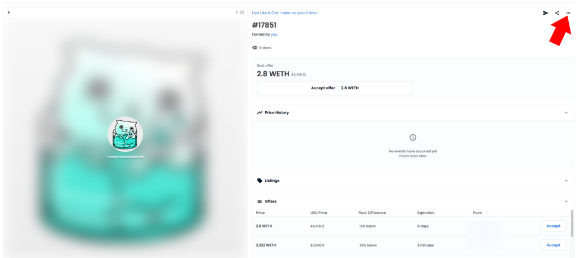
Task: Collapse the Price History section chevron
Action: point(566,112)
